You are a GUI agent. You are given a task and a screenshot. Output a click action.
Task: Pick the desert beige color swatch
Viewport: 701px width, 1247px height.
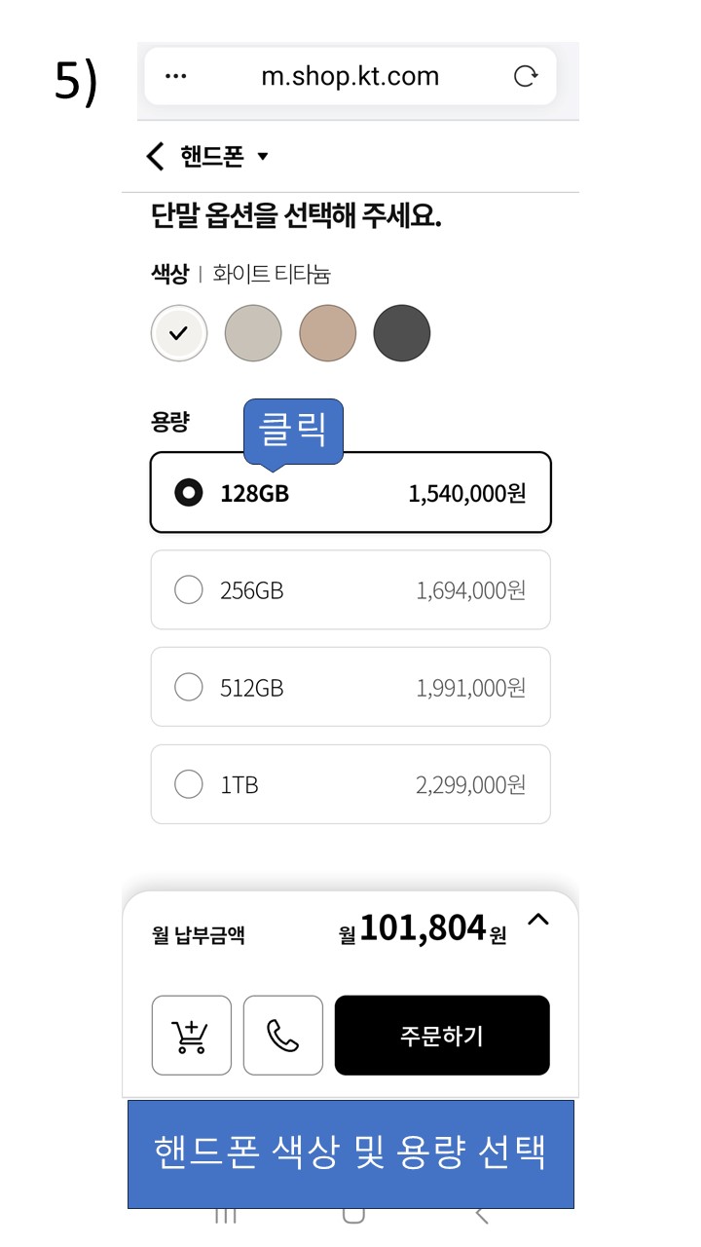[x=328, y=333]
